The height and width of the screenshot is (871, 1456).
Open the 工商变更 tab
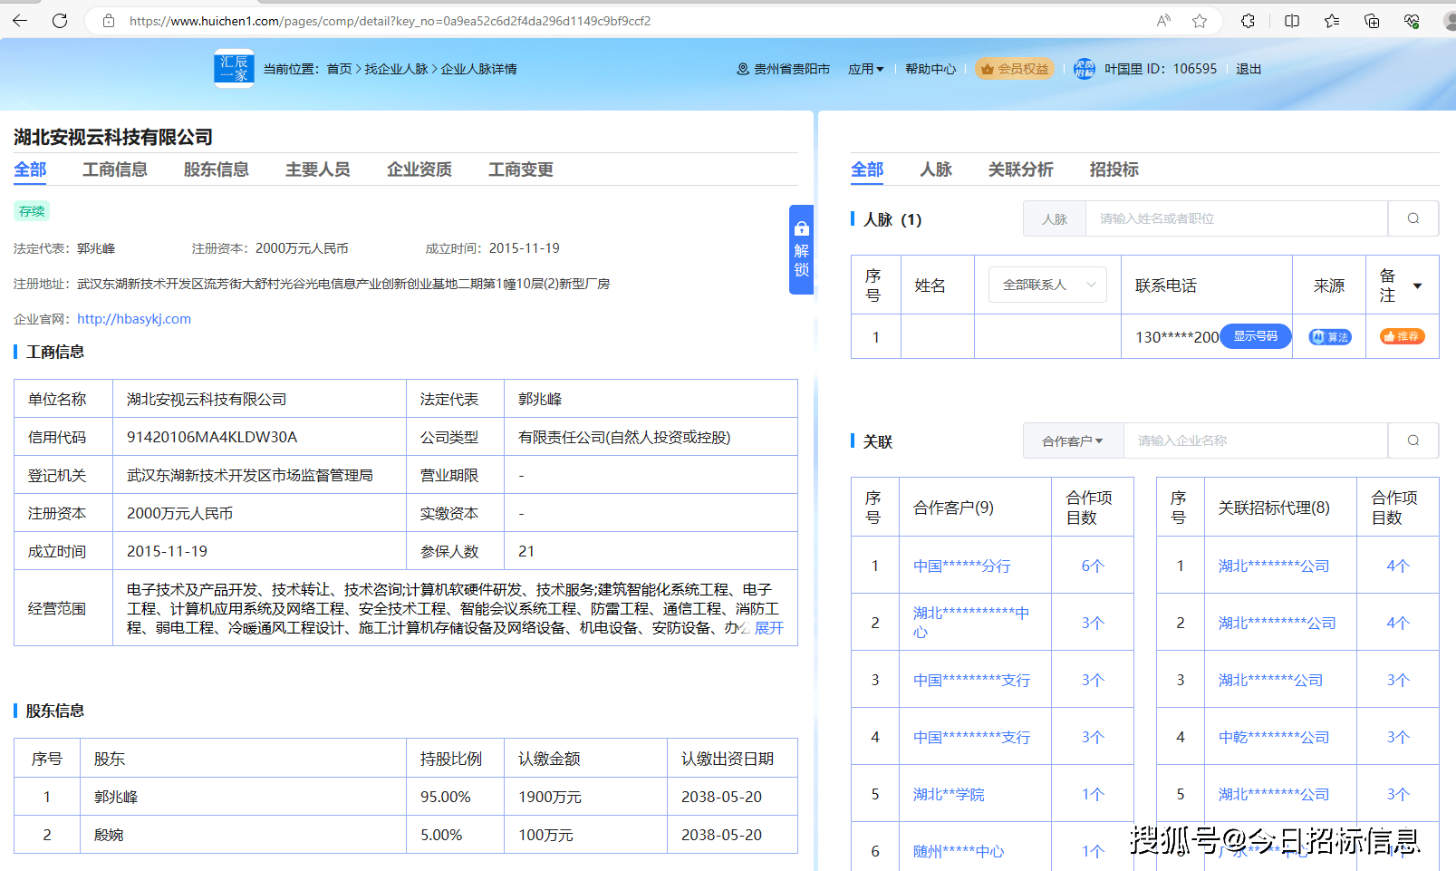tap(520, 169)
